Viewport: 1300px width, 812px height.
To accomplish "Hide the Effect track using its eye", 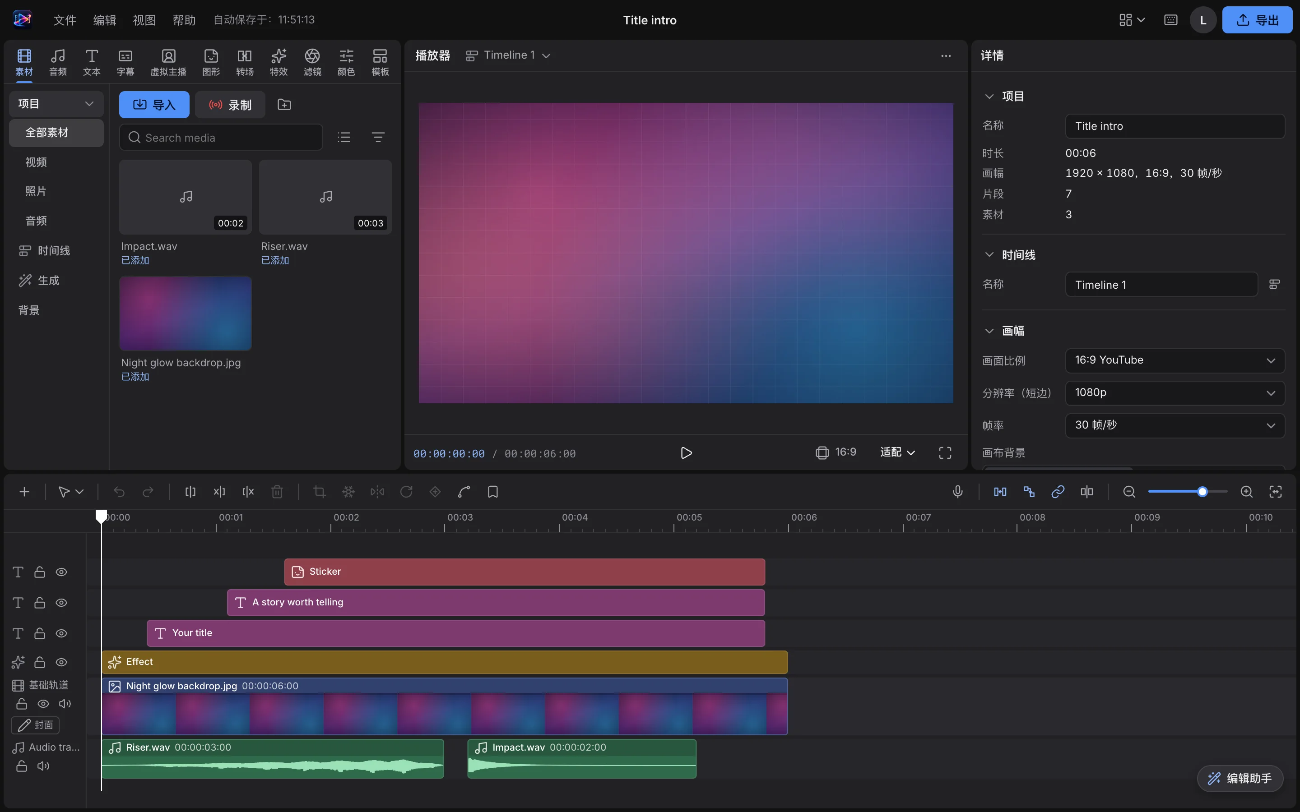I will coord(61,662).
